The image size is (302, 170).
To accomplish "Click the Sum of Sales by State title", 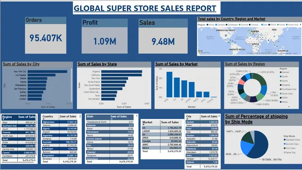I will 97,64.
